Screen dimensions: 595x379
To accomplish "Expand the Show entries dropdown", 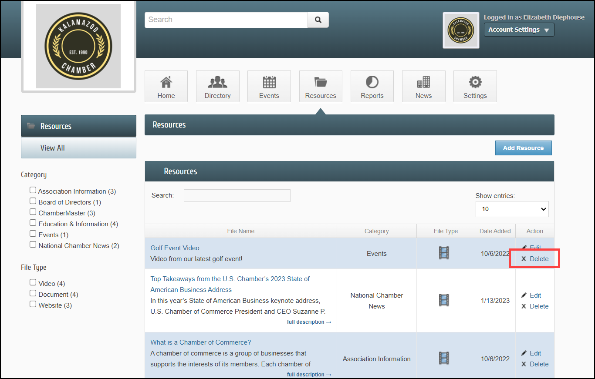I will (512, 209).
